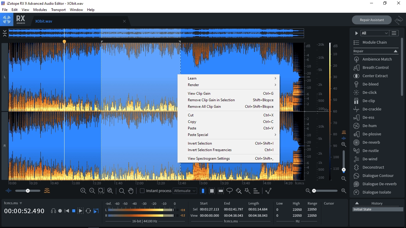Click the headphones monitor icon
406x228 pixels.
[53, 211]
